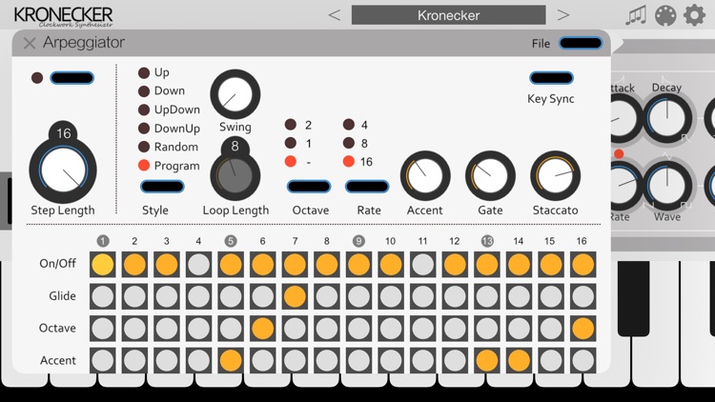Toggle Accent for step 13
Viewport: 715px width, 402px height.
pos(487,360)
